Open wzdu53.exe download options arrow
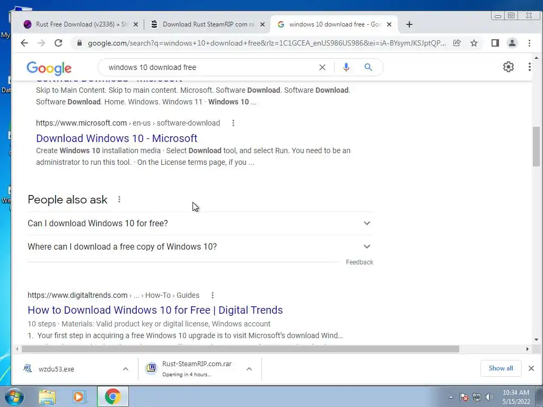The image size is (543, 407). 125,369
